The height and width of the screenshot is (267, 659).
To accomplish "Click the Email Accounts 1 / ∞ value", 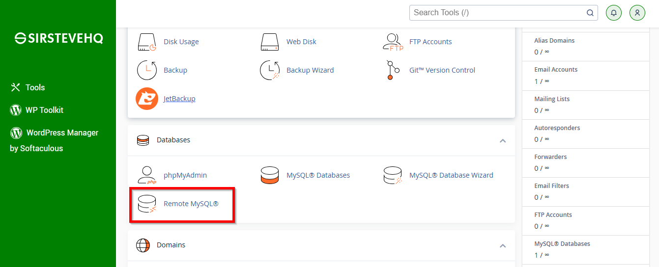I will 542,81.
